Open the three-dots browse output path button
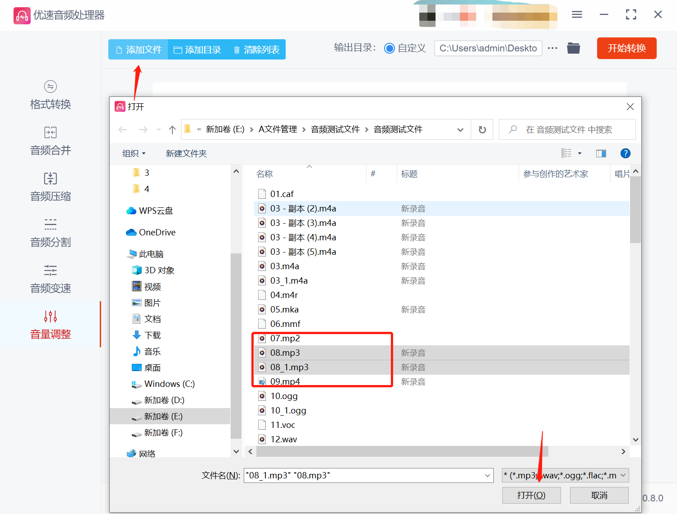 pyautogui.click(x=552, y=48)
